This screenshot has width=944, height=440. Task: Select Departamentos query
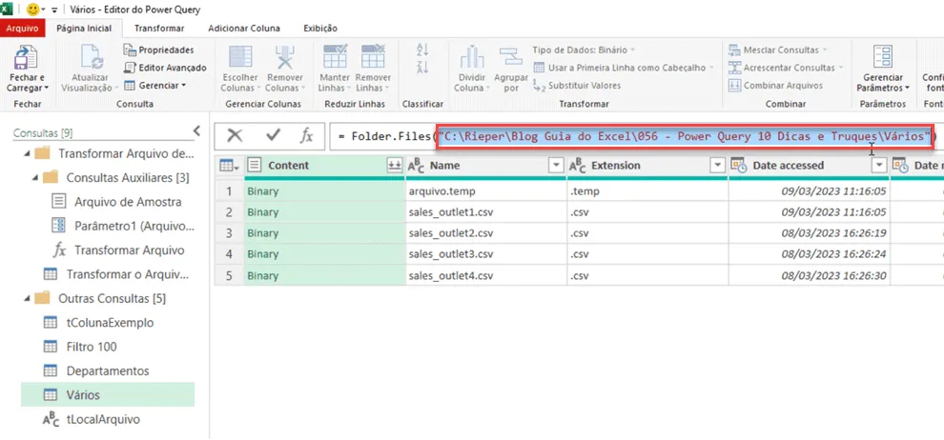[x=108, y=370]
